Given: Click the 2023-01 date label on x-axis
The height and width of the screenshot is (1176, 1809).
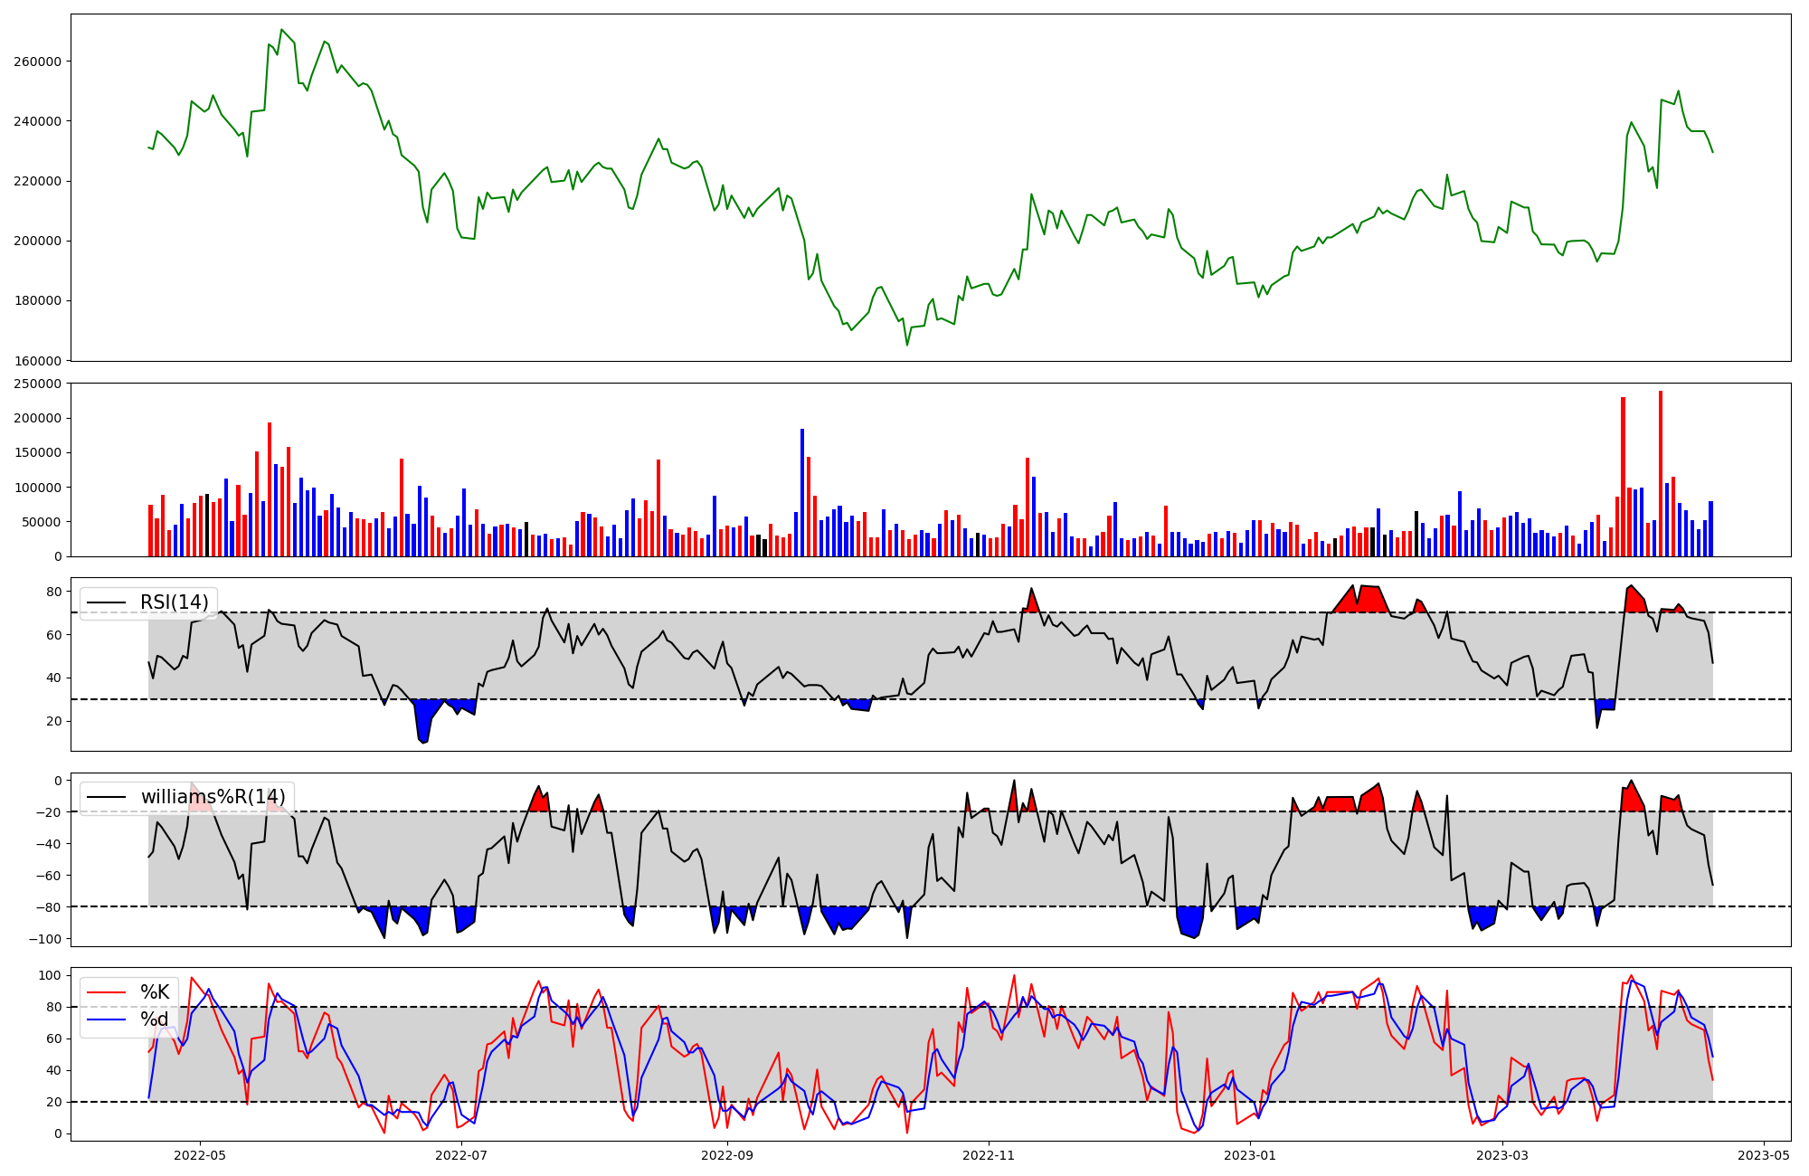Looking at the screenshot, I should point(1250,1155).
